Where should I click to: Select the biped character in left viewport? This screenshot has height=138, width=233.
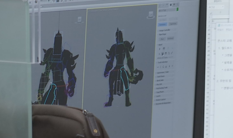point(58,67)
